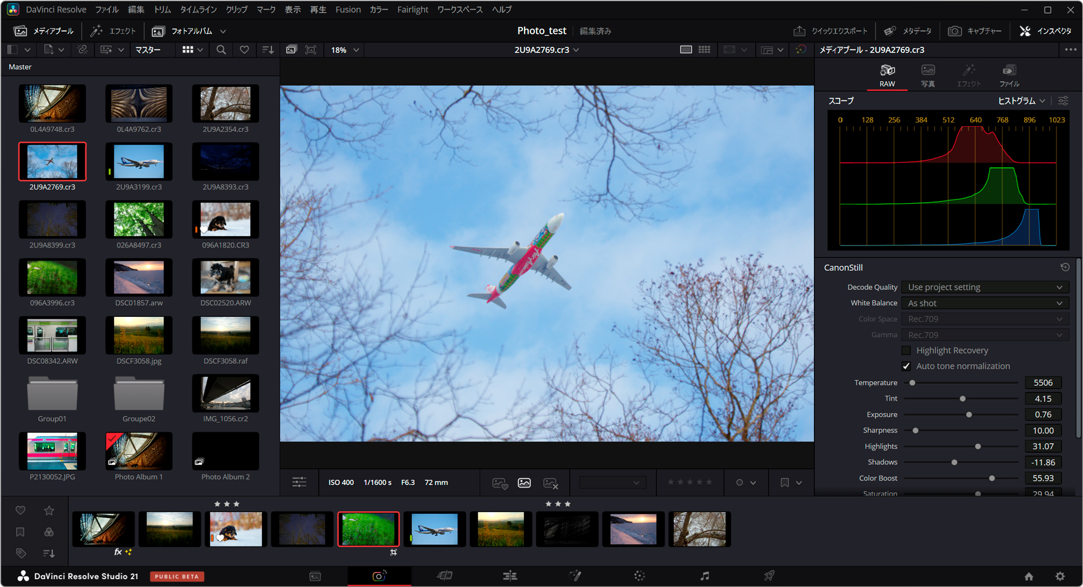Click the color wheel icon above viewer
The image size is (1083, 587).
coord(800,50)
